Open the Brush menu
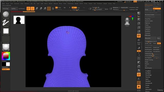This screenshot has height=92, width=164. pyautogui.click(x=7, y=4)
